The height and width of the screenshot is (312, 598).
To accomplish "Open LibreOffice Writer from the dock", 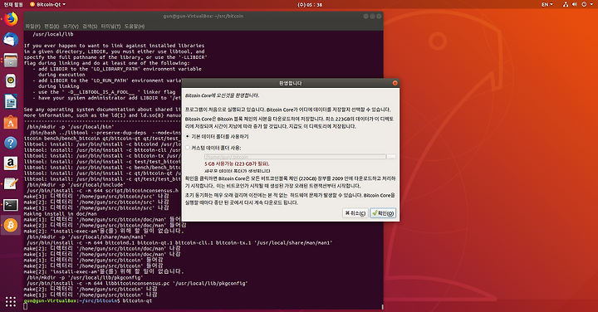I will coord(11,102).
